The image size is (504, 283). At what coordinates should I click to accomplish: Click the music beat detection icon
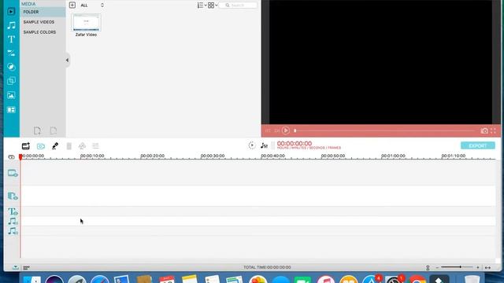264,145
